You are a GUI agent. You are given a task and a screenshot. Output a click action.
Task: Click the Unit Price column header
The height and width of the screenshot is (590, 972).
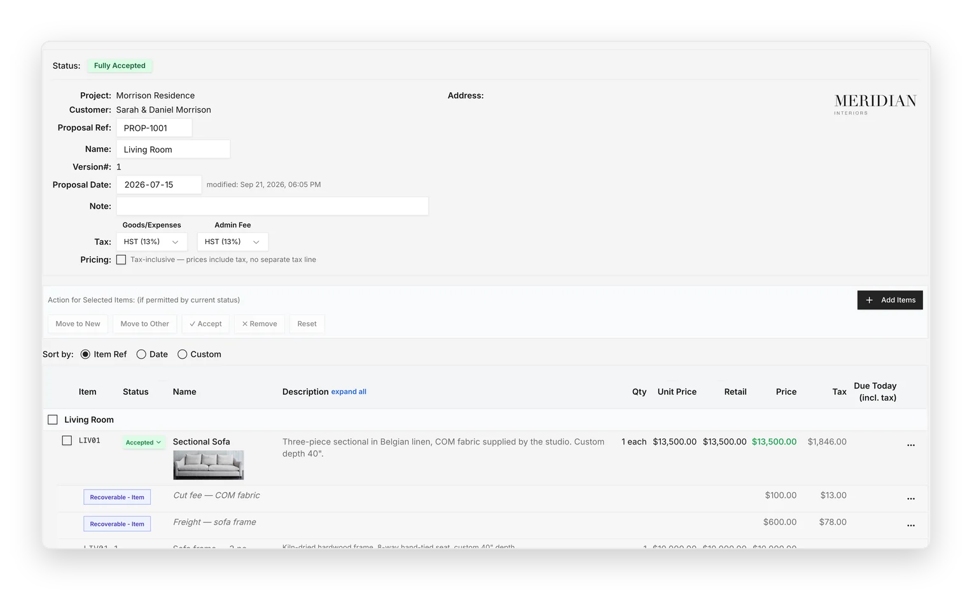pos(677,392)
